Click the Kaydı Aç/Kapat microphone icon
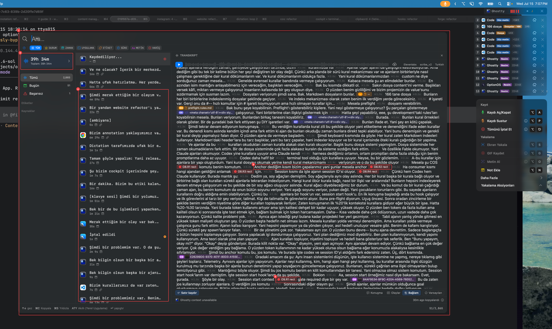 (x=483, y=112)
